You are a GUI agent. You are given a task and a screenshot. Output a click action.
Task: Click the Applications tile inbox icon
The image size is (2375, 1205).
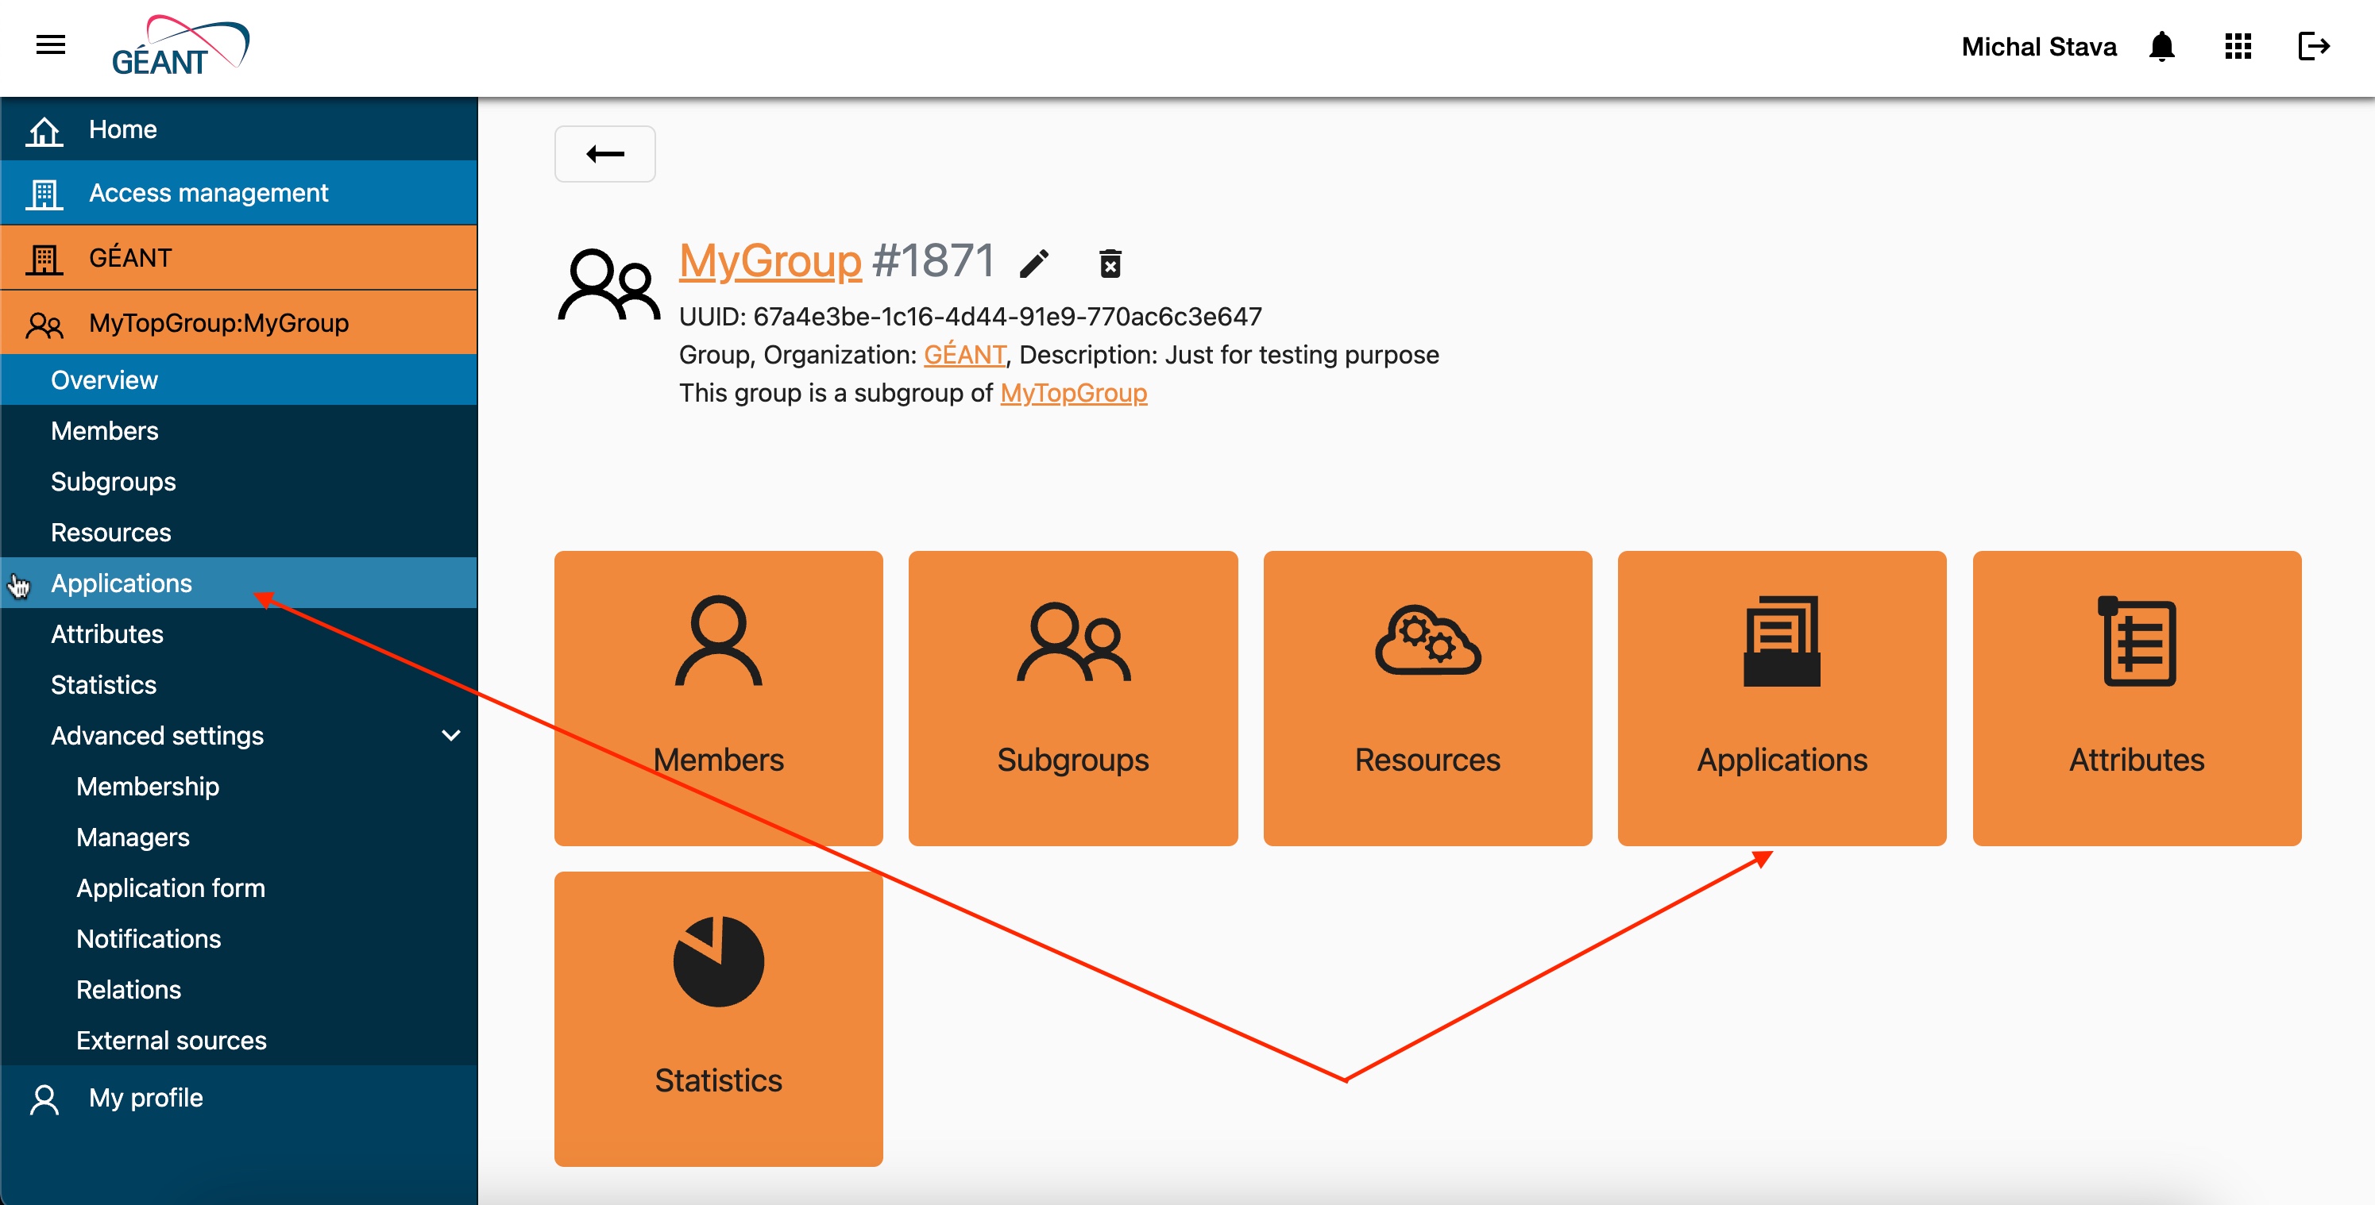tap(1781, 641)
